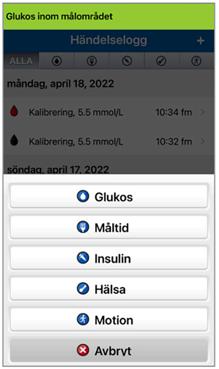Open chevron for 10:32 fm calibration
The height and width of the screenshot is (369, 219).
(x=202, y=141)
